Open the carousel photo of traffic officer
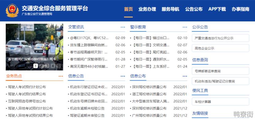Viewport: 255px width, 119px height. 34,47
